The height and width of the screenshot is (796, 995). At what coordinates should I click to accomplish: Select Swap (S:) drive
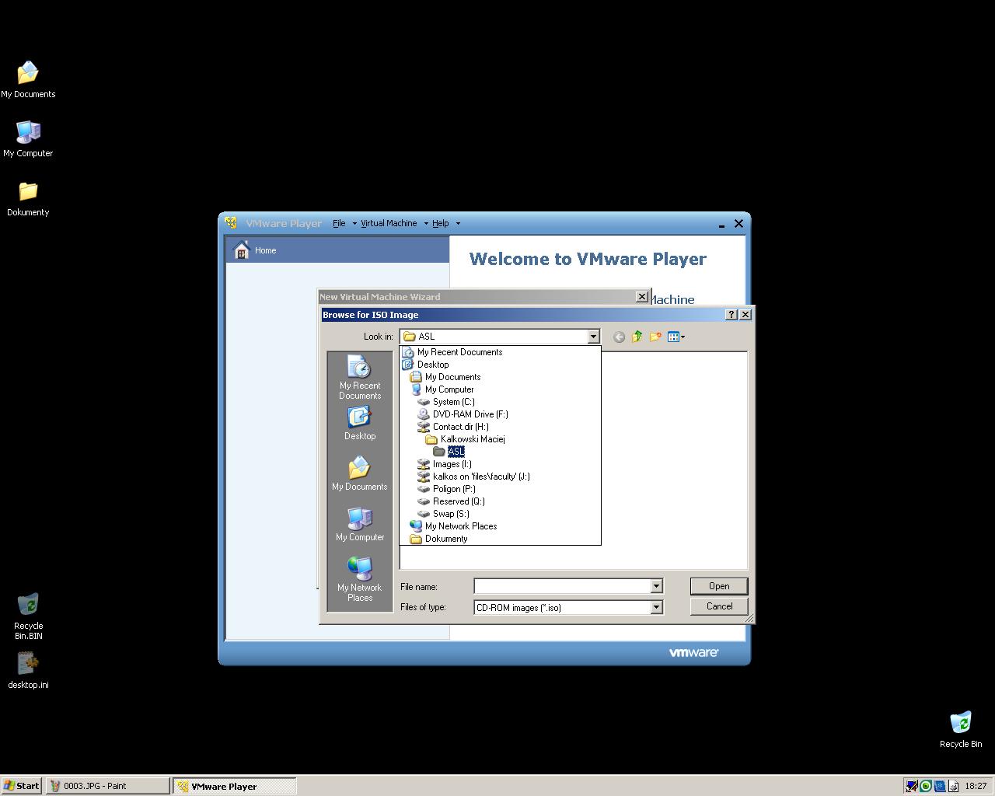point(500,514)
